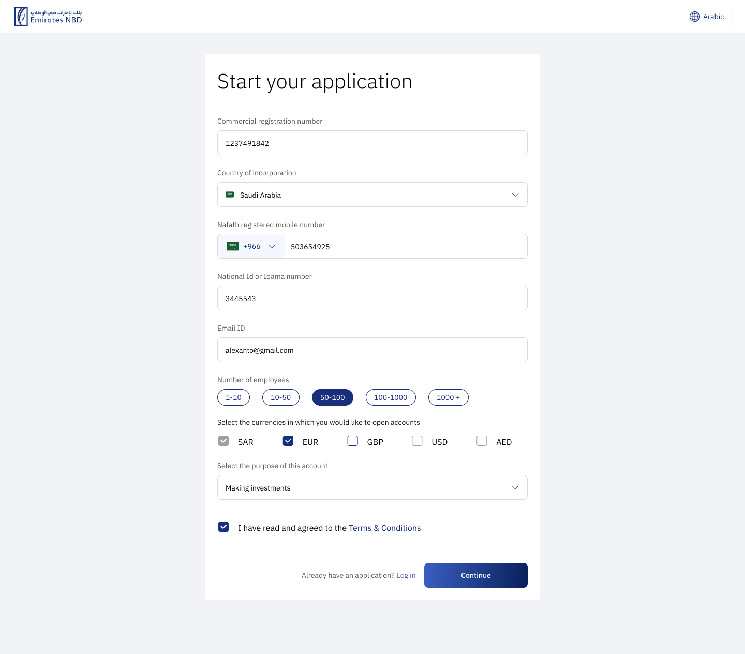The height and width of the screenshot is (654, 745).
Task: Follow the Log in link
Action: [x=406, y=575]
